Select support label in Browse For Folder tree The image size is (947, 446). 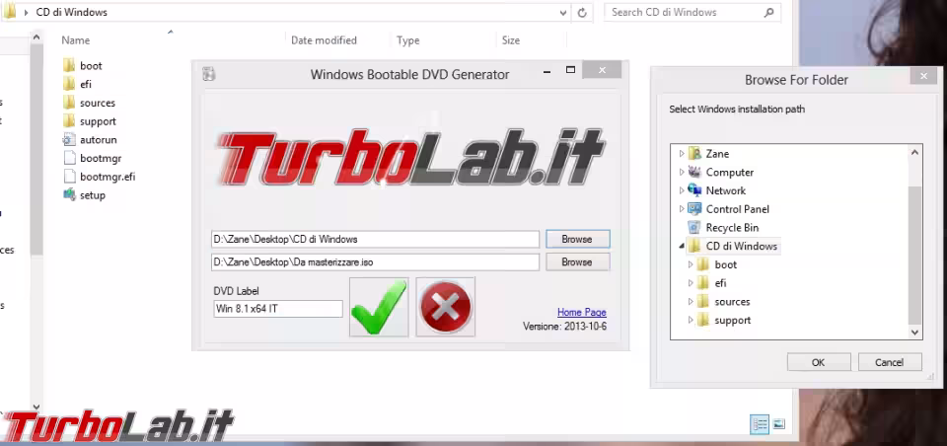(733, 321)
